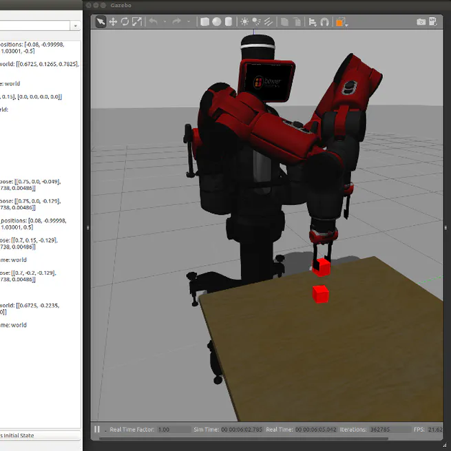
Task: Activate the rotate mode tool
Action: [125, 22]
